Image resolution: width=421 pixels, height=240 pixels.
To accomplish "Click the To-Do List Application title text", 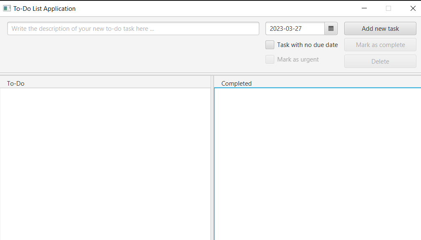I will click(44, 9).
